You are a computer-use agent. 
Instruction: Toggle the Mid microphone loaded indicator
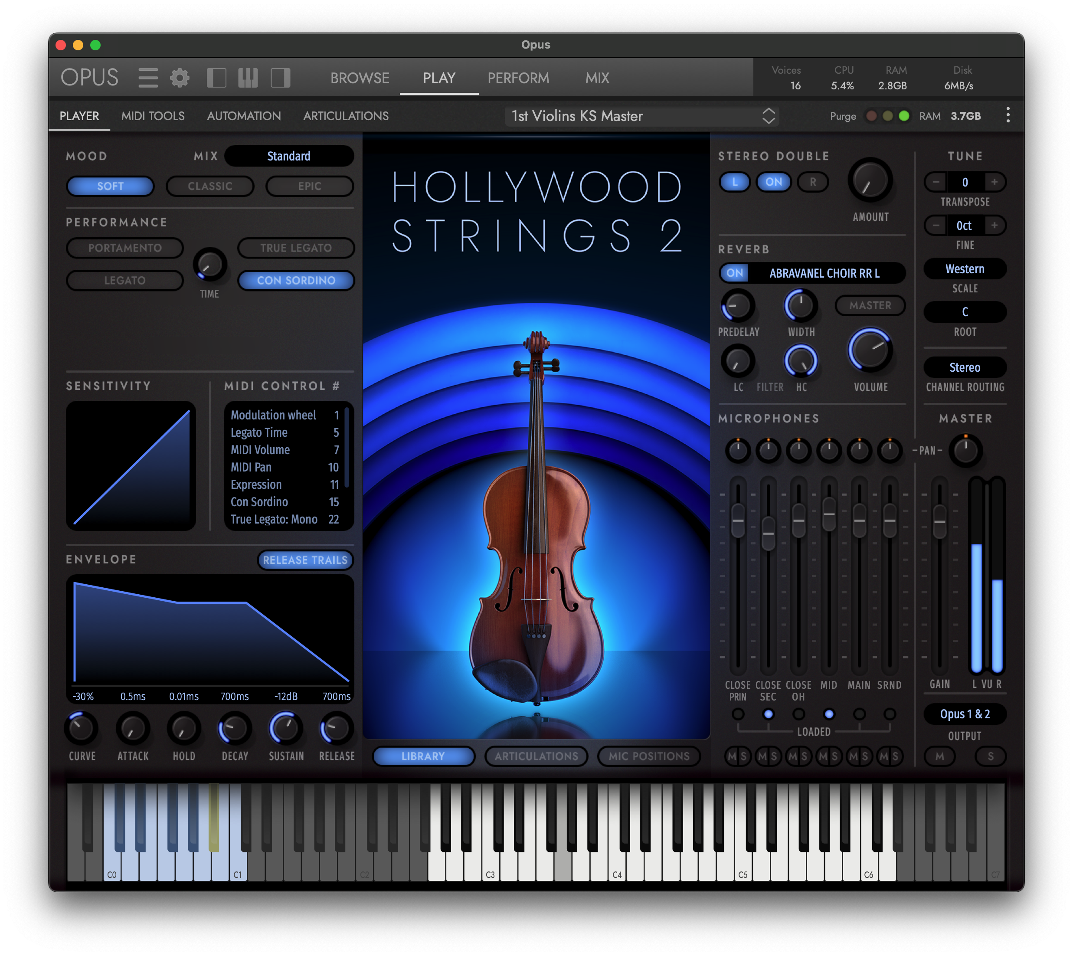click(x=829, y=714)
